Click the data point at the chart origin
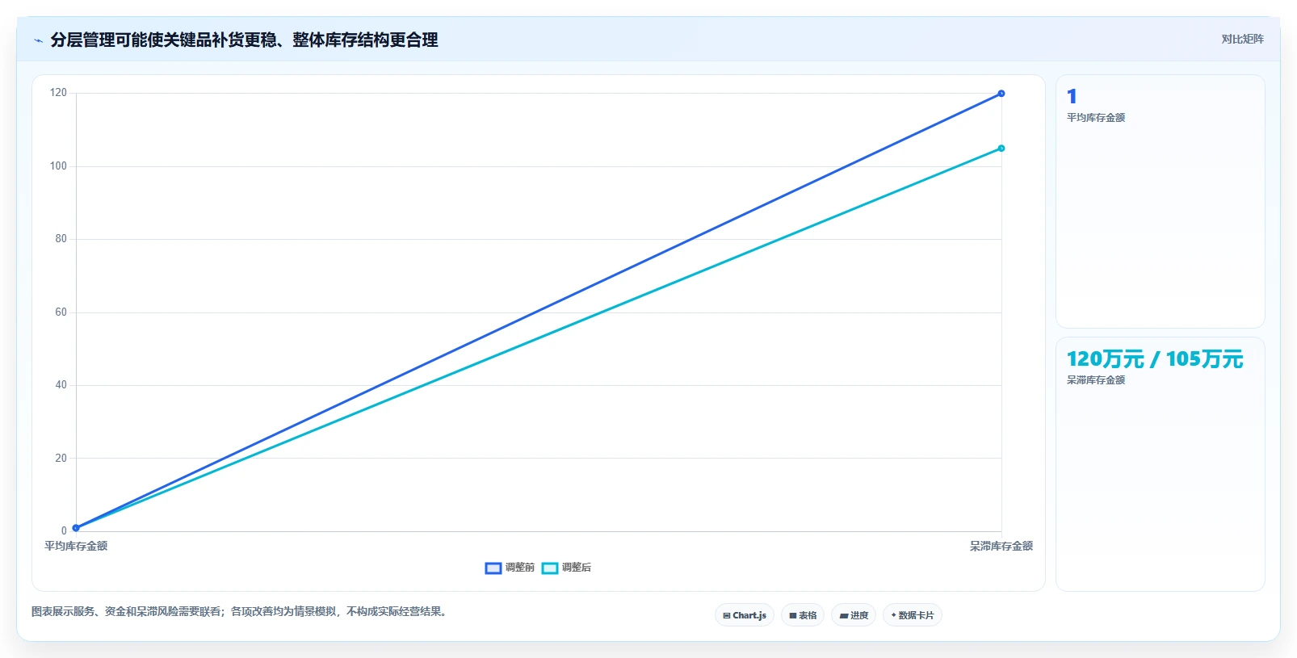Image resolution: width=1297 pixels, height=658 pixels. tap(76, 528)
